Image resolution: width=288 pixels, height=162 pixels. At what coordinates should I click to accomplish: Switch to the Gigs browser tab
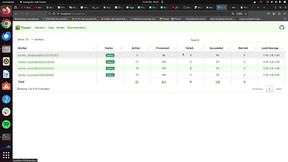pos(130,8)
